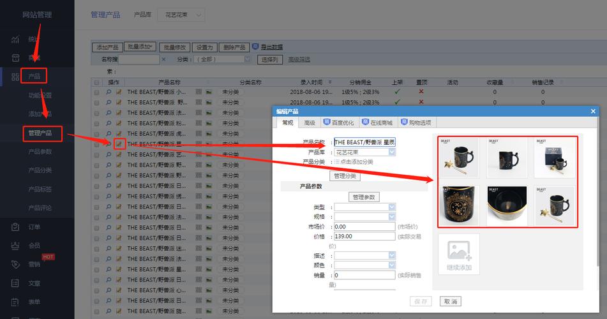Open the 营销 marketing tag icon in the sidebar
Viewport: 607px width, 319px height.
pyautogui.click(x=15, y=264)
